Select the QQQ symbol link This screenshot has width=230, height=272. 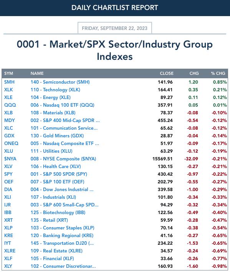tap(10, 105)
